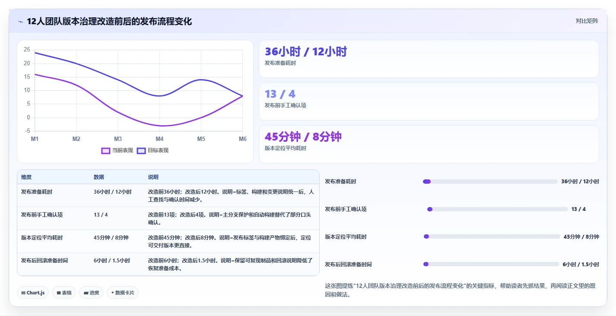Click the 发布后回滚准备时间 progress bar
616x316 pixels.
tap(491, 264)
